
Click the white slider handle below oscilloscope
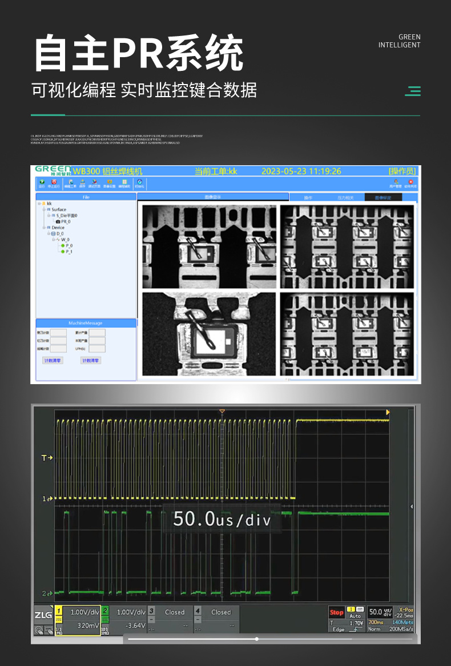coord(257,639)
